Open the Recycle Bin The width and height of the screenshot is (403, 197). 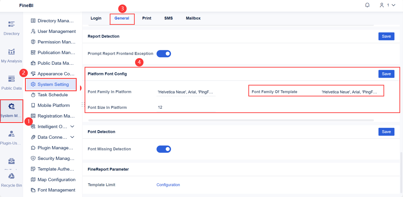point(11,180)
